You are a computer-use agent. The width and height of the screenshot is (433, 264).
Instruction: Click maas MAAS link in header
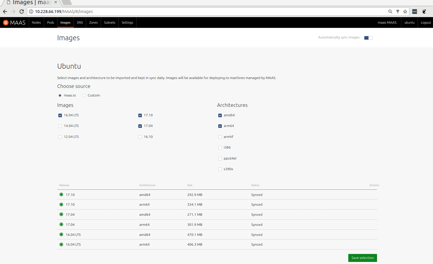point(387,22)
